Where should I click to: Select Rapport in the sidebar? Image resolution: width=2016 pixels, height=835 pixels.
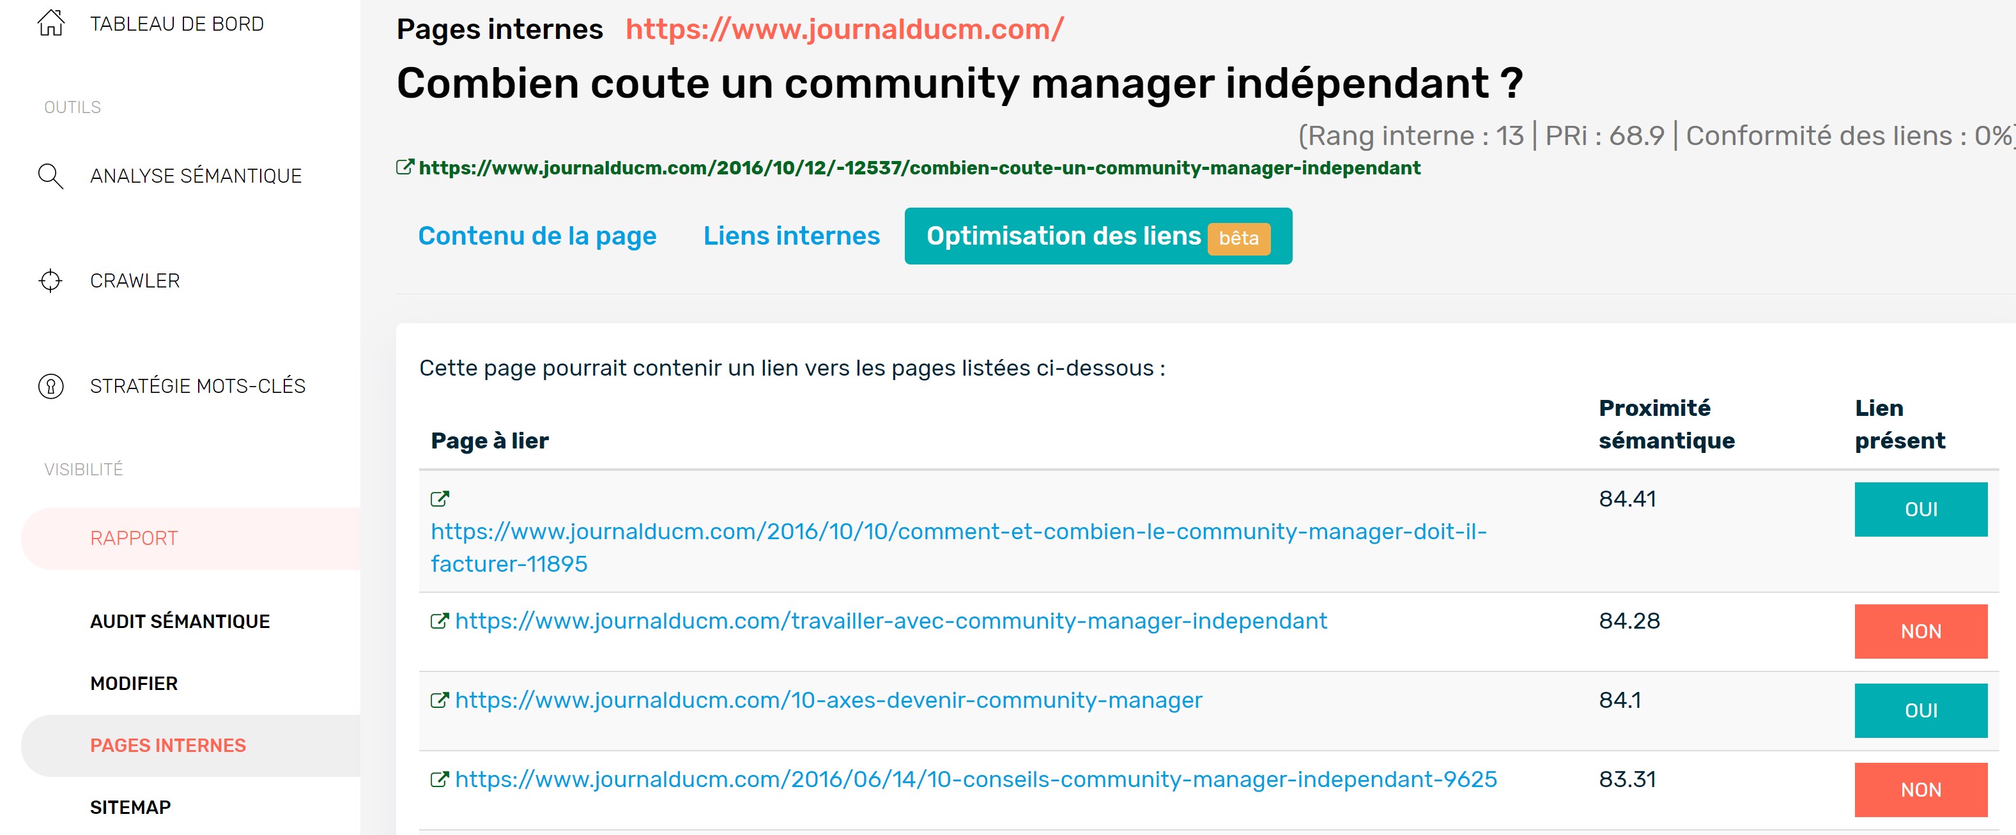[191, 539]
